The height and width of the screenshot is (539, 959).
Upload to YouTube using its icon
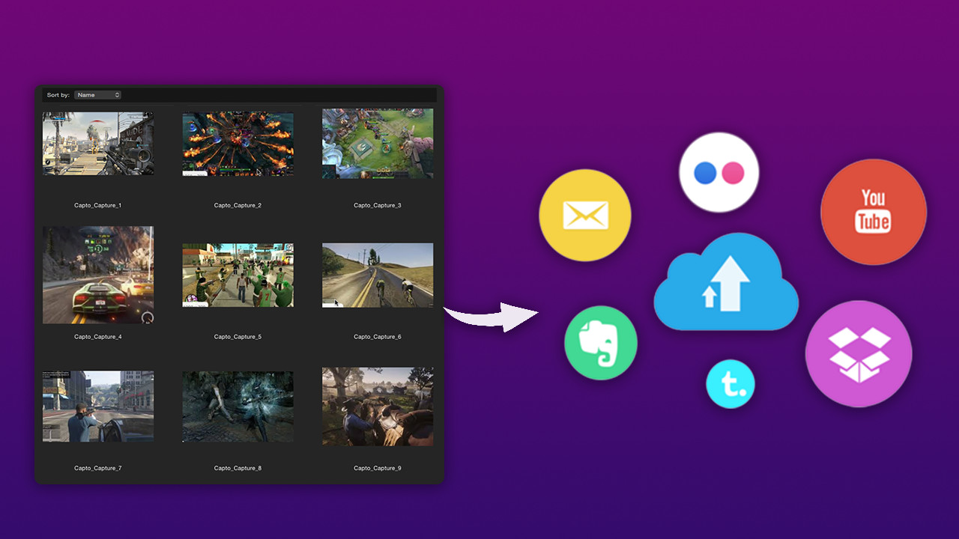pos(873,212)
